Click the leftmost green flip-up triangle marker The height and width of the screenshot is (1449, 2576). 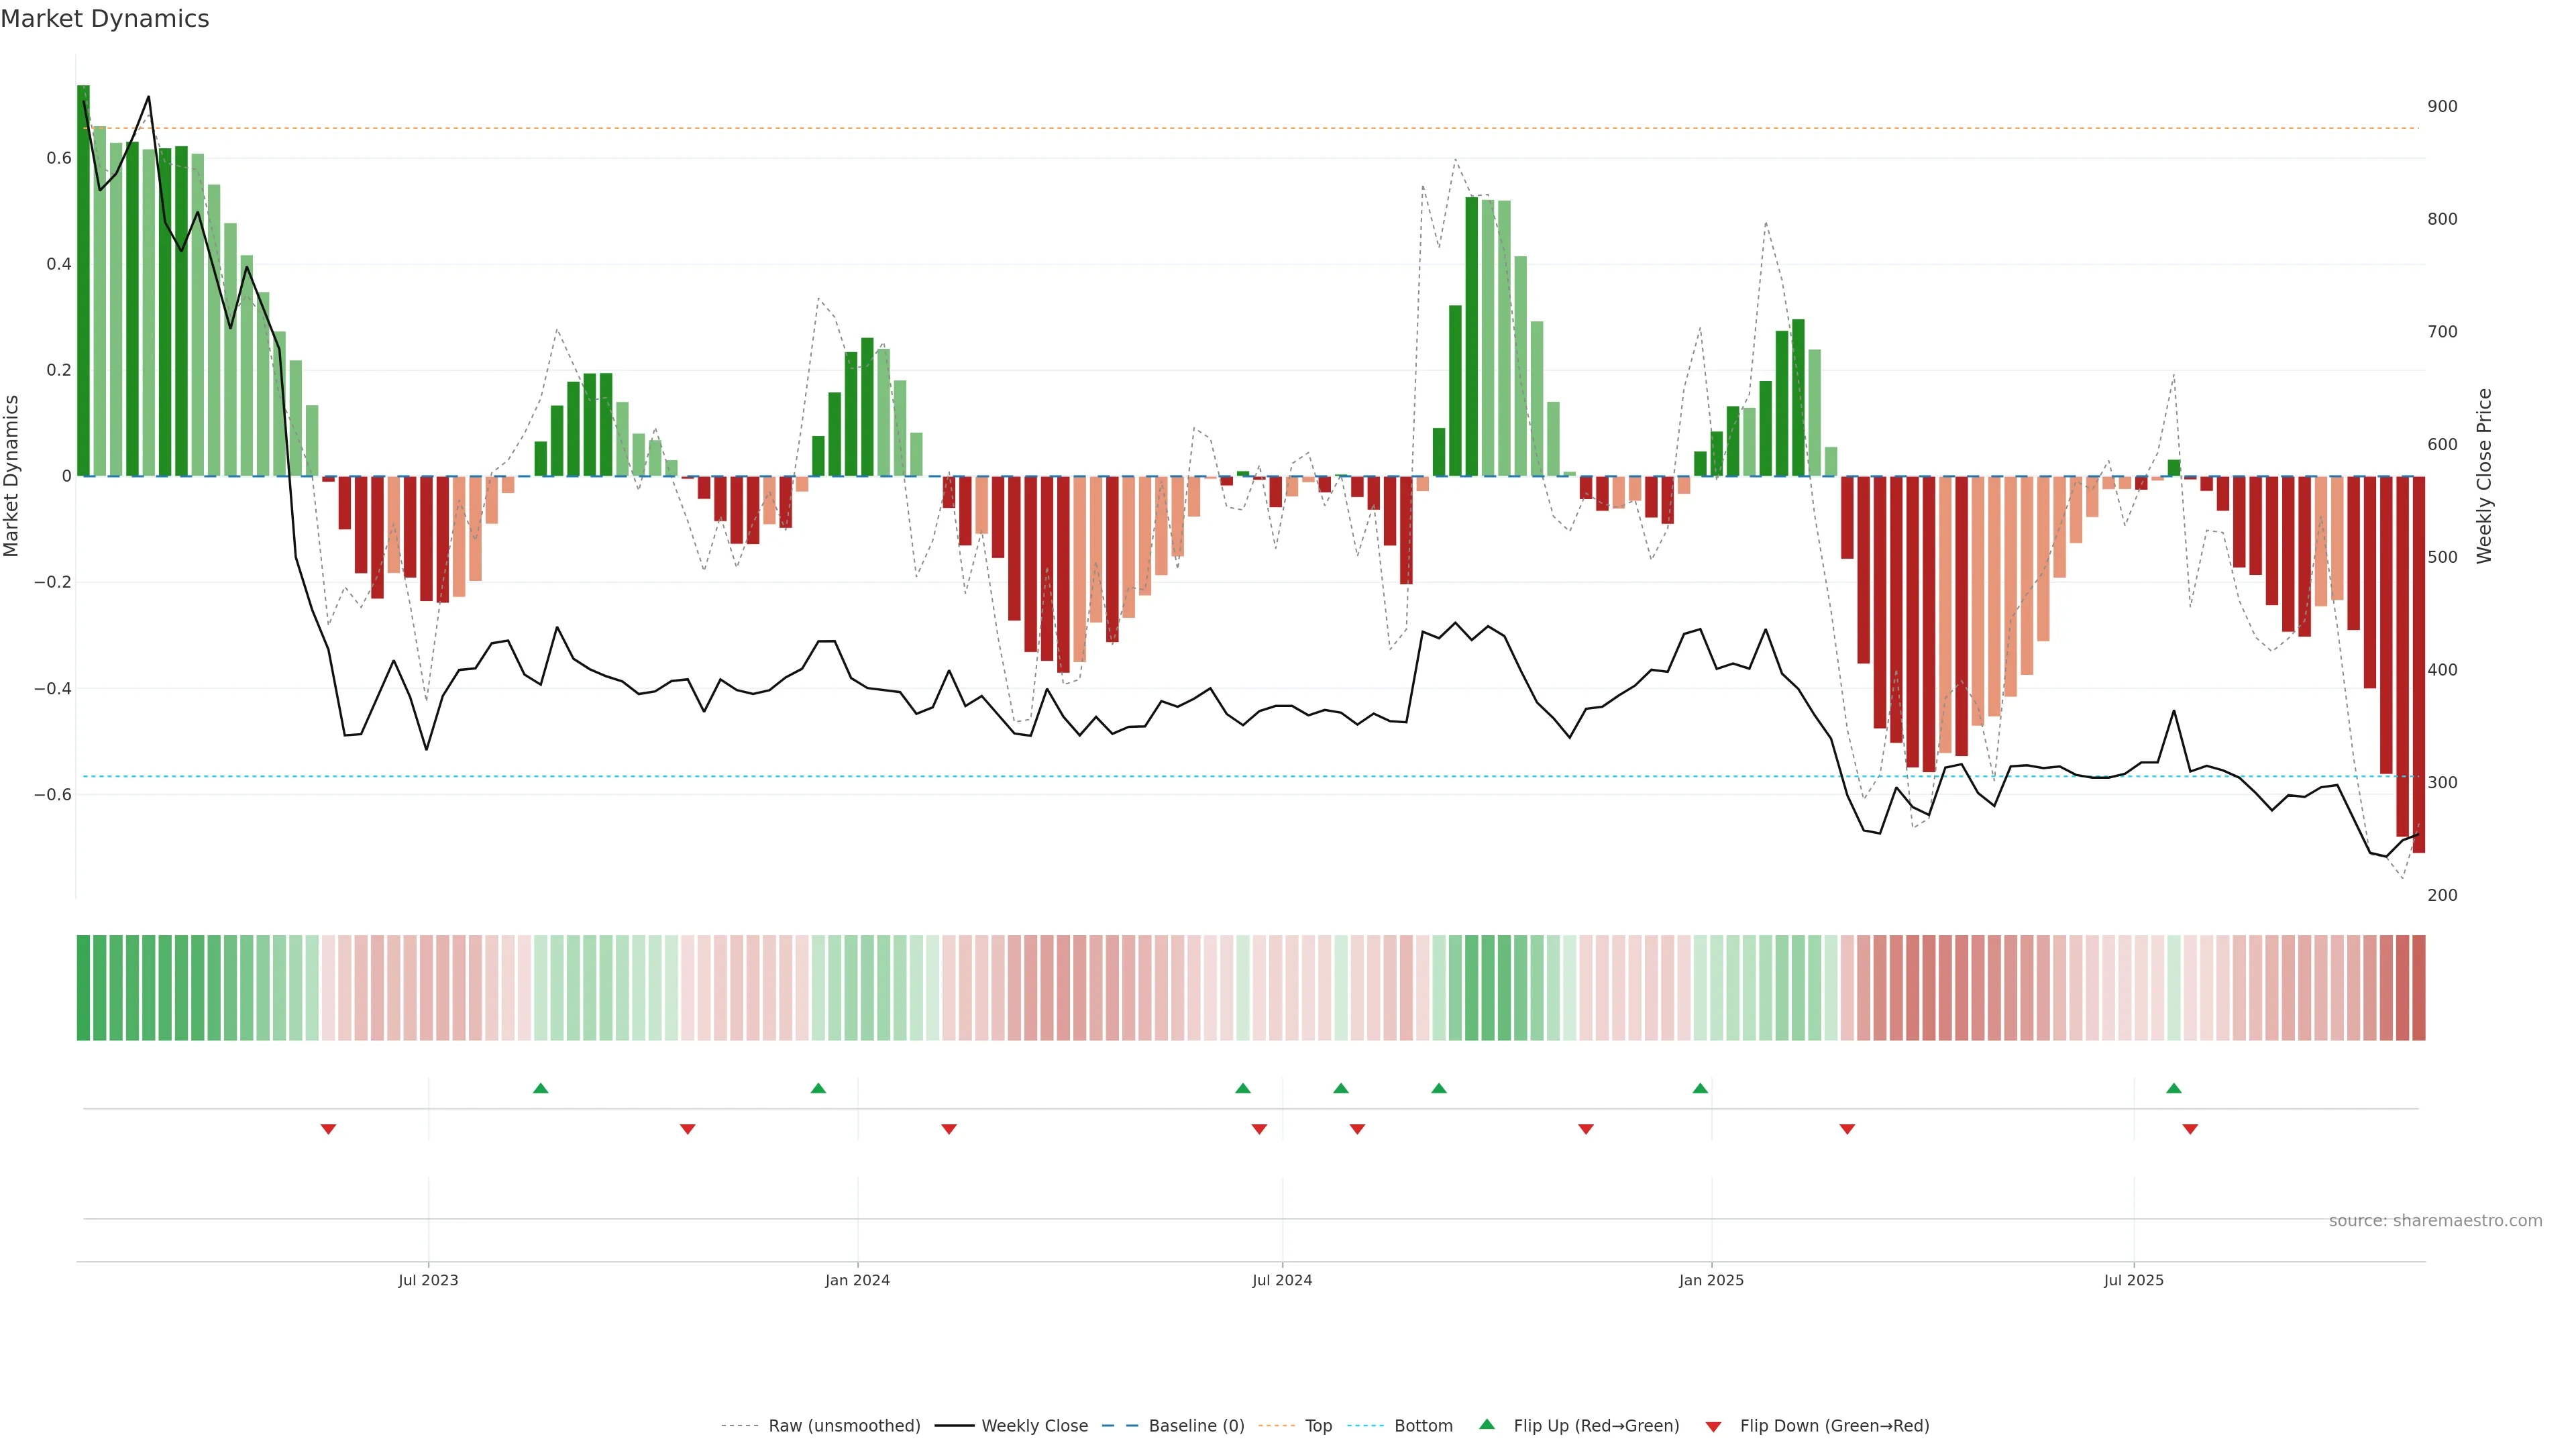click(x=540, y=1088)
